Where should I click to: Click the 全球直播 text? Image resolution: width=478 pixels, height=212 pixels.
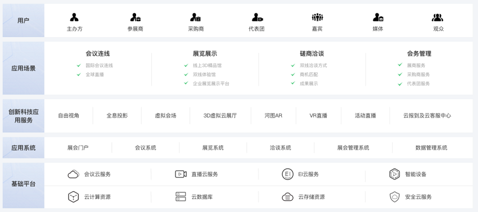click(94, 74)
